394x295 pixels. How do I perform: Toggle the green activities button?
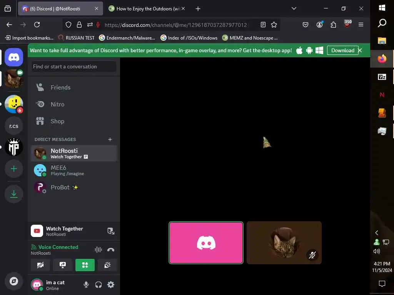[85, 265]
